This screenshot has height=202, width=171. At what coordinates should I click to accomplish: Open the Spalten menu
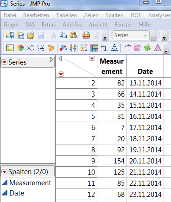point(114,15)
